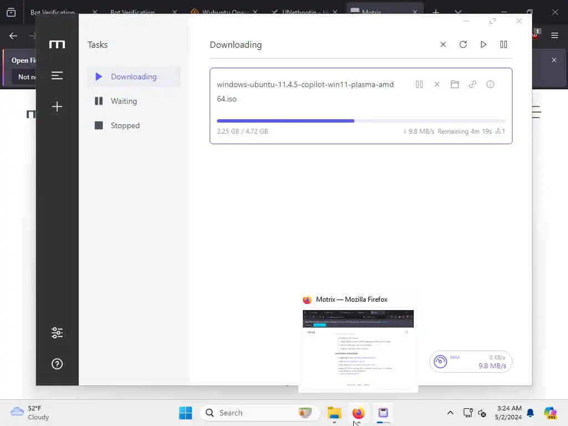The width and height of the screenshot is (568, 426).
Task: Open notifications bell in taskbar
Action: (x=530, y=413)
